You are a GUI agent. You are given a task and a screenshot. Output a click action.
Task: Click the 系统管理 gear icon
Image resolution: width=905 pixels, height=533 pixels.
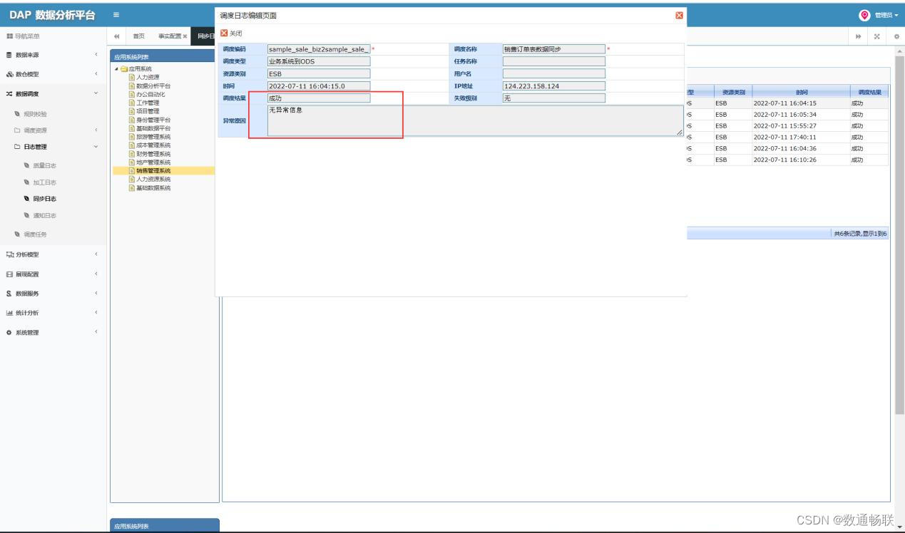[x=9, y=332]
